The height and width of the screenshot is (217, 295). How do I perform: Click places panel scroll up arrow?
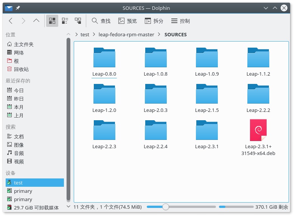tap(68, 34)
